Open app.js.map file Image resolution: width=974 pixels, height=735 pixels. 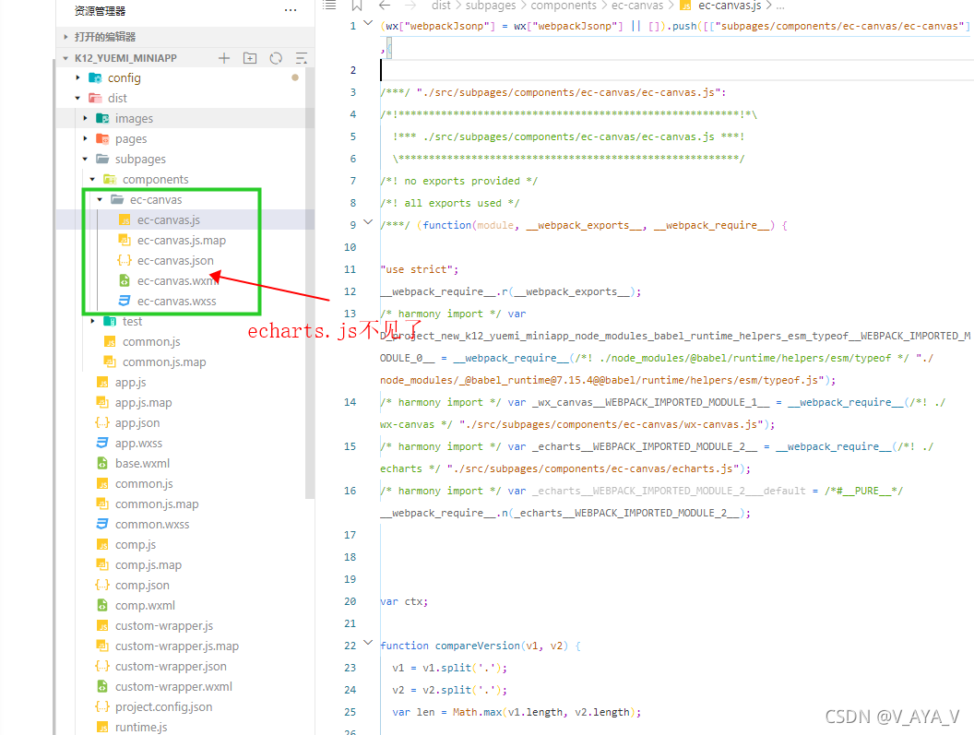coord(144,403)
